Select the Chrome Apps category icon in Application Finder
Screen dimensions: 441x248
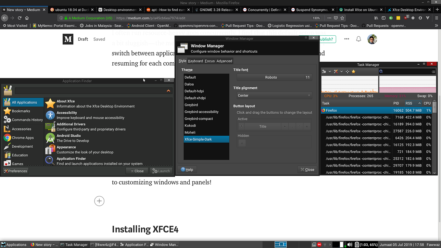click(7, 138)
